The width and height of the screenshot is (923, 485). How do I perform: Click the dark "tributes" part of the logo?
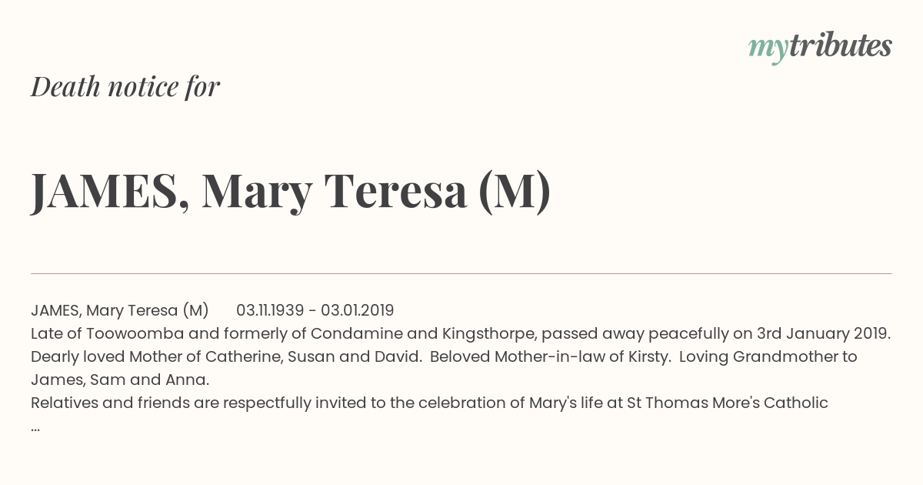point(841,45)
